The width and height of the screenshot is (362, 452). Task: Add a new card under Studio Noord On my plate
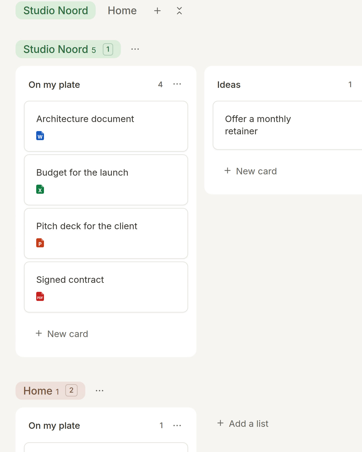pyautogui.click(x=62, y=334)
